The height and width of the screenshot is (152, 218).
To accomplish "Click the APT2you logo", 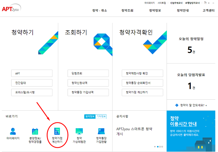I will [x=12, y=8].
